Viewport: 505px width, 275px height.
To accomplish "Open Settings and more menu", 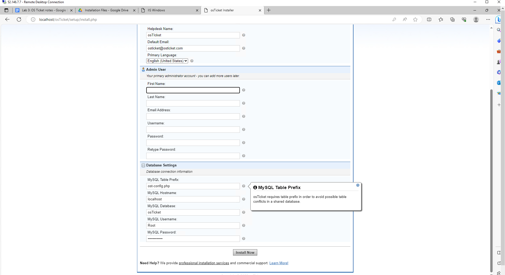I will [488, 19].
